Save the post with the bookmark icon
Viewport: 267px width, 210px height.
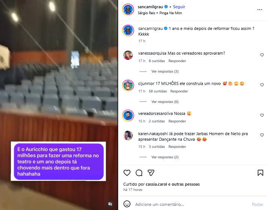[x=260, y=173]
